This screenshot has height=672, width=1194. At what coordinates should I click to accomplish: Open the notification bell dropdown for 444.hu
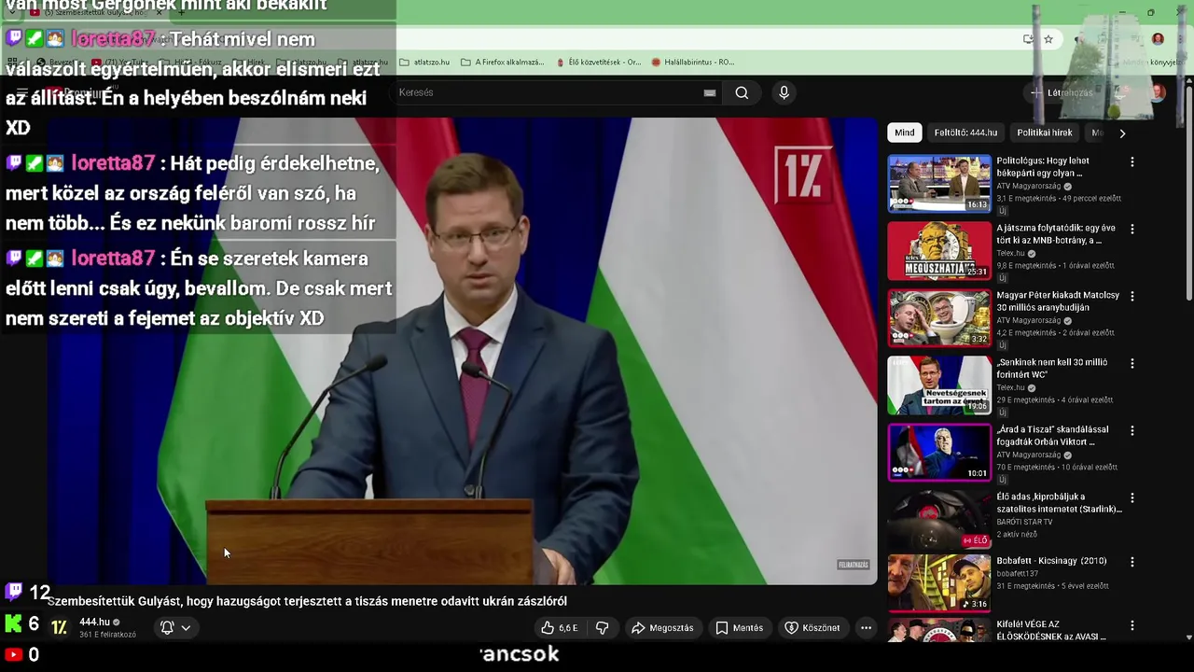(175, 628)
